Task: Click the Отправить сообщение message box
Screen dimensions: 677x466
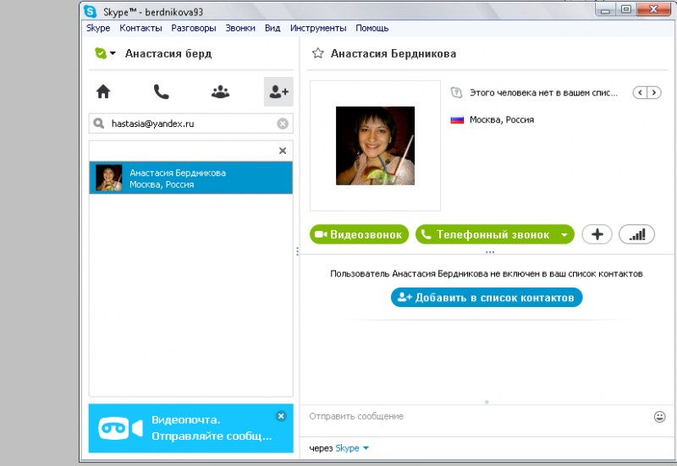Action: click(x=477, y=416)
